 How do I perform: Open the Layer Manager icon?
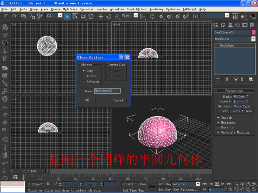253,16
